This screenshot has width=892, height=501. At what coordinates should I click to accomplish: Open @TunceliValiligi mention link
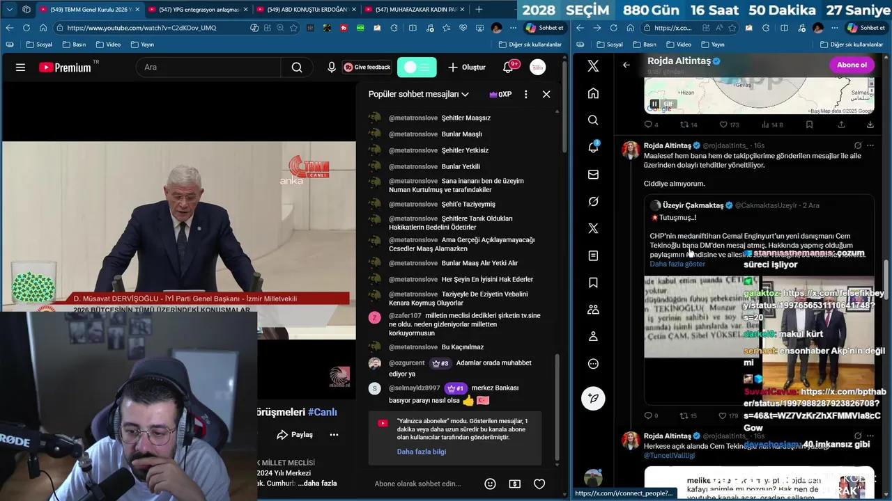pyautogui.click(x=670, y=455)
